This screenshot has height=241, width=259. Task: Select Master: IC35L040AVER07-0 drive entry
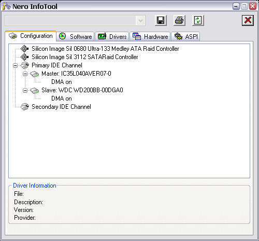tap(76, 74)
